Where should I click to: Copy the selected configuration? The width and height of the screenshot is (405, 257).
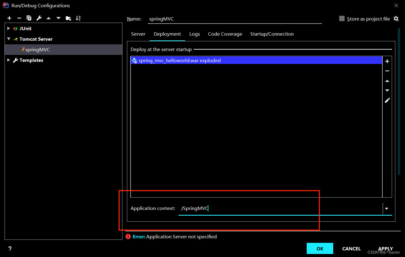click(x=29, y=18)
